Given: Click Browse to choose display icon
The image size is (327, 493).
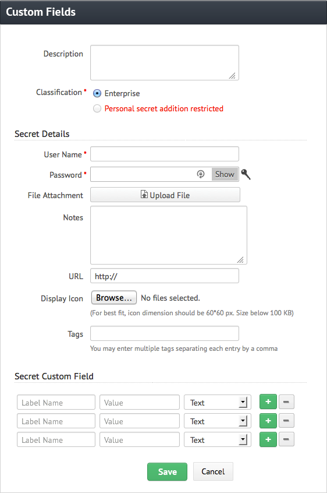Looking at the screenshot, I should click(114, 297).
